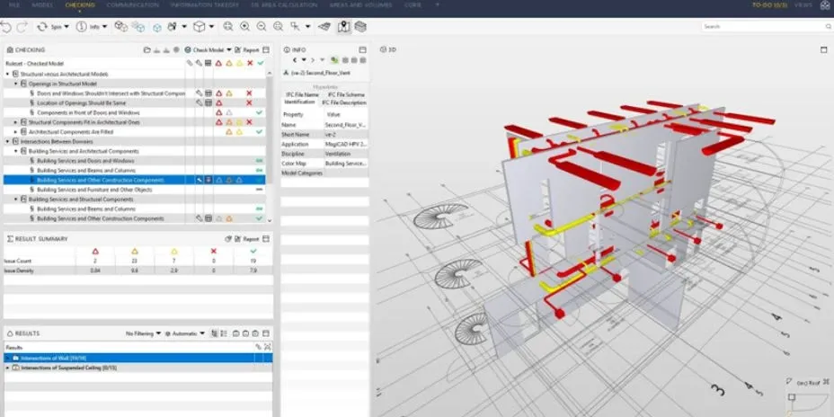Click the zoom in magnifier icon
Viewport: 834px width, 417px height.
click(x=244, y=26)
